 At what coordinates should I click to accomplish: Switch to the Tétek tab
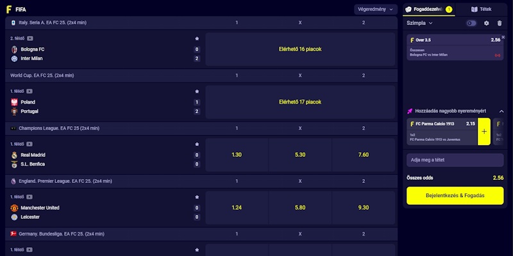(x=481, y=10)
